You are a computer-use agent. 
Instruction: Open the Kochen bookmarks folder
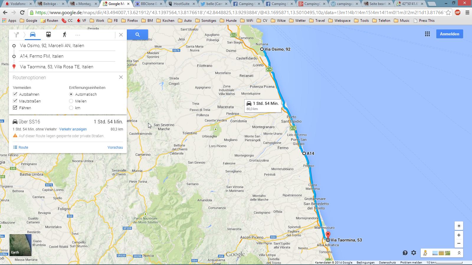[165, 21]
